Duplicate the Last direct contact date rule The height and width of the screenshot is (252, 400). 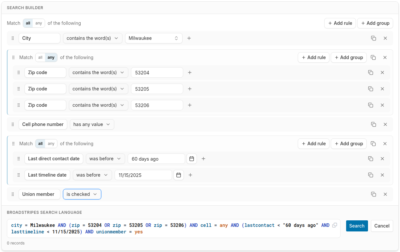(x=371, y=159)
